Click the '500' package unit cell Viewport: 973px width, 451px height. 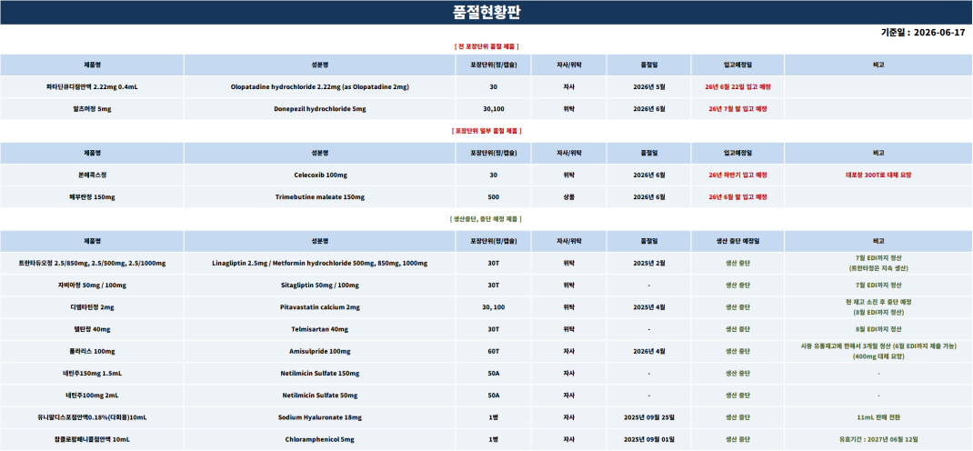pyautogui.click(x=494, y=196)
